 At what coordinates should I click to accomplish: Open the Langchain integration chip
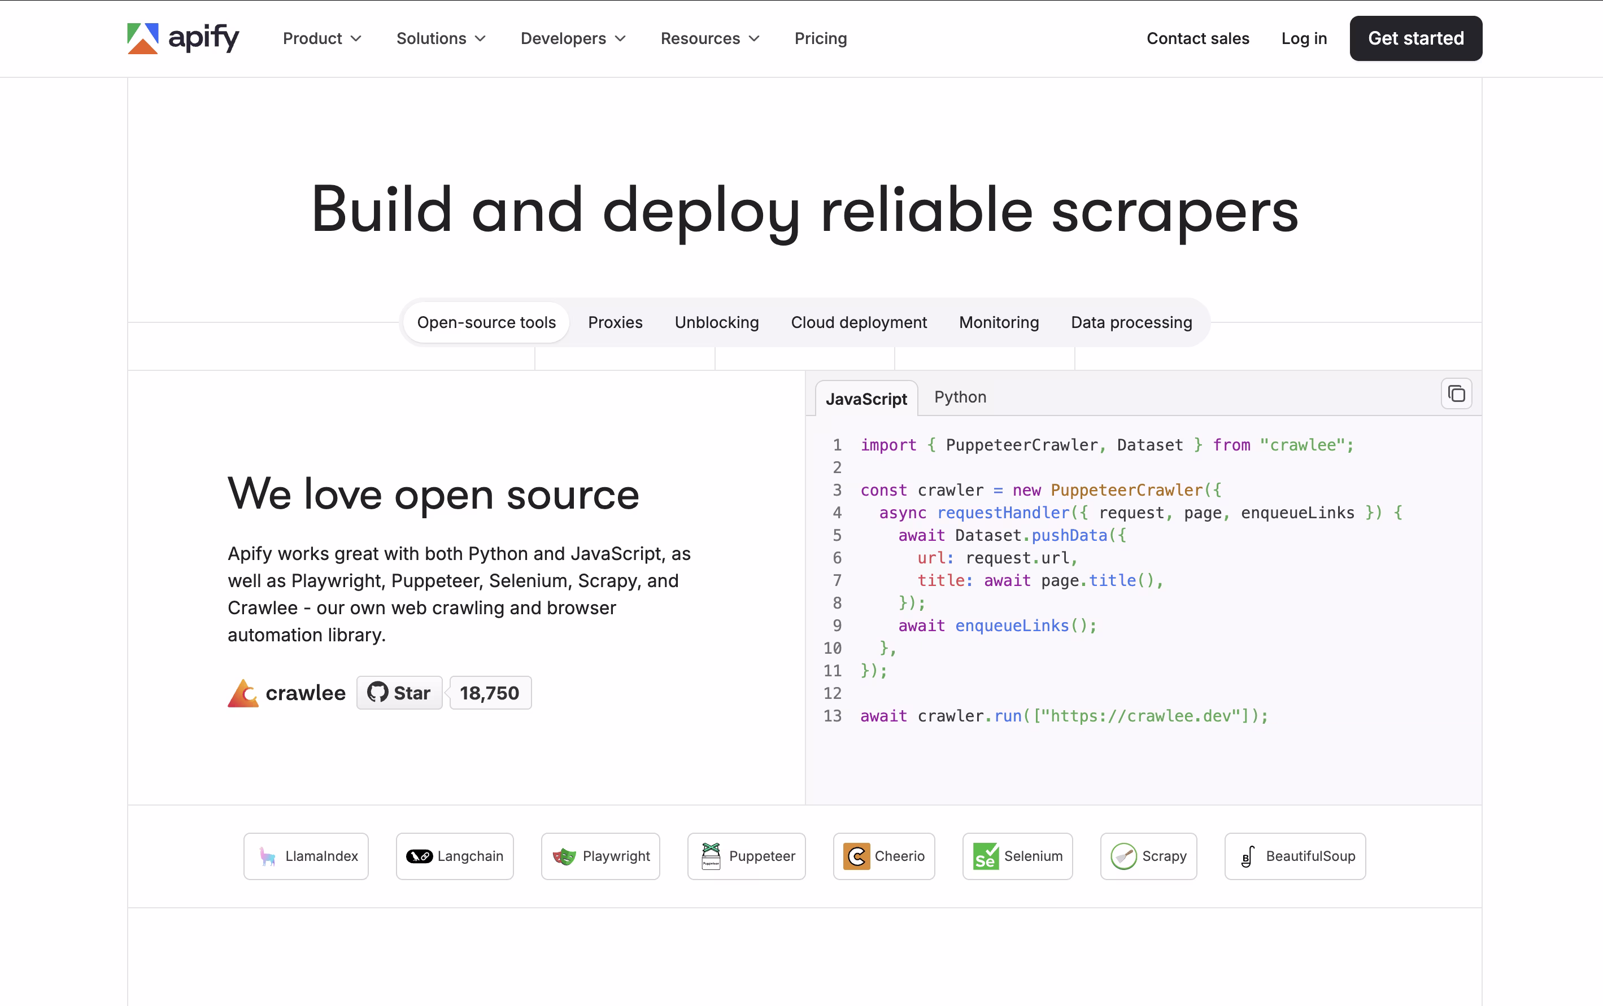[455, 856]
